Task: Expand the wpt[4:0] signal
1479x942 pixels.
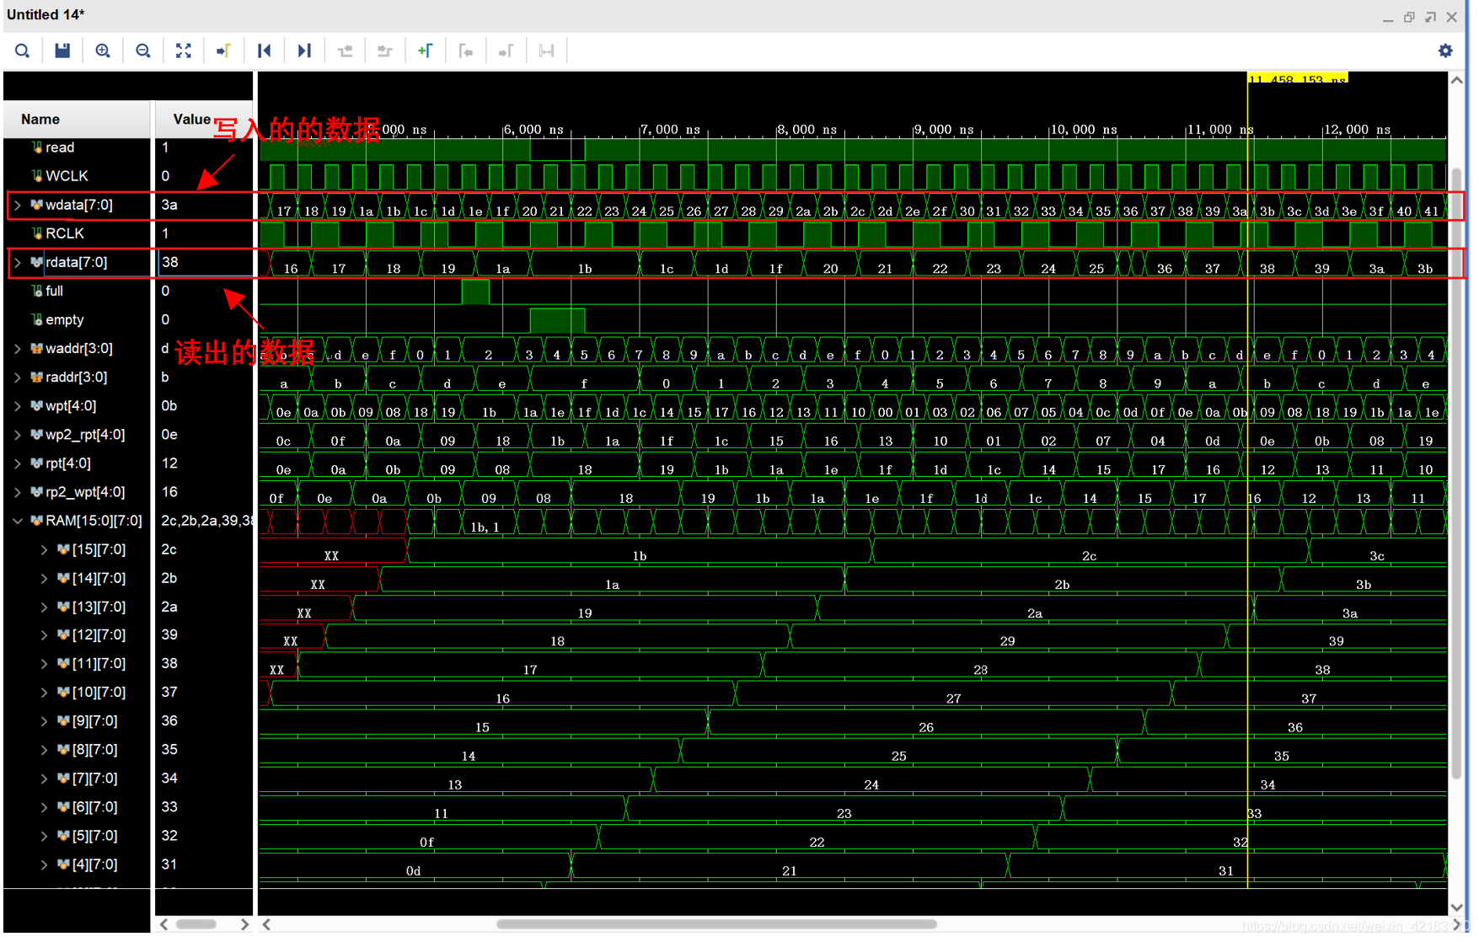Action: (18, 405)
